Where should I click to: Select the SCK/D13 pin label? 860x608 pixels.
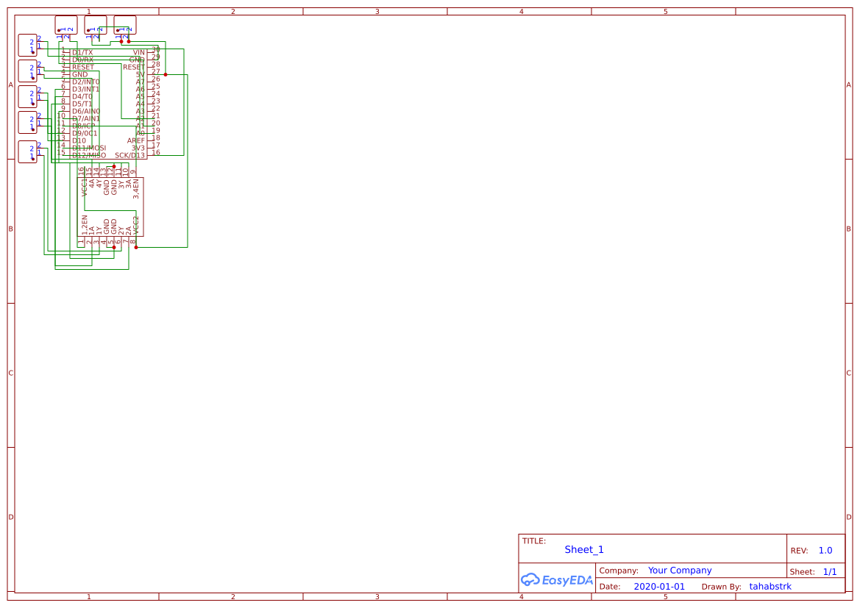point(129,154)
